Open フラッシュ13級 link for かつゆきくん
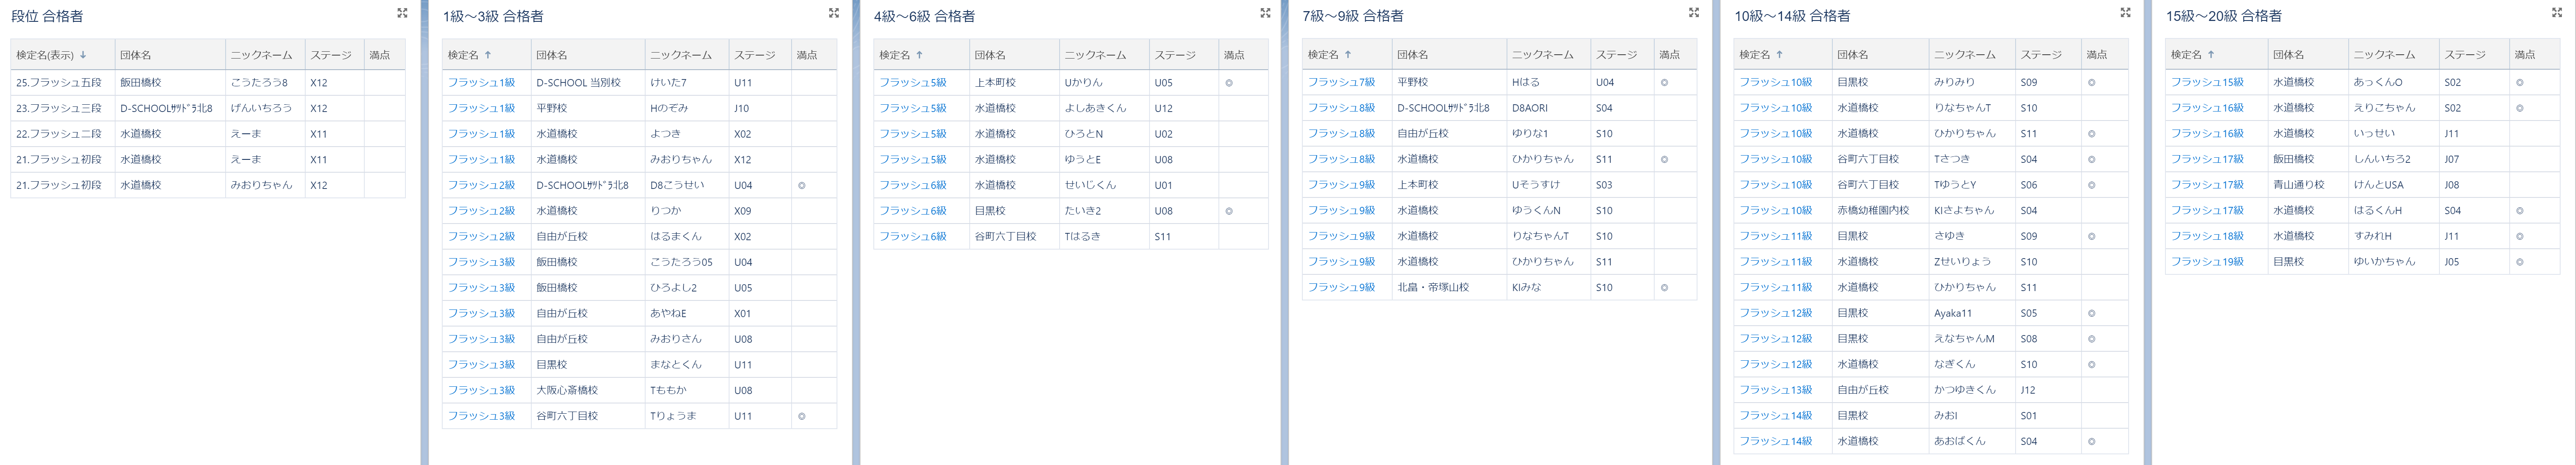Viewport: 2576px width, 465px height. tap(1775, 390)
